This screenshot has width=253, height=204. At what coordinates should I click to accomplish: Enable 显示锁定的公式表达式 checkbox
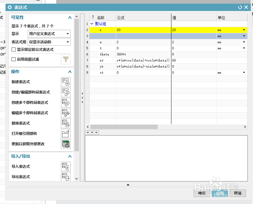(14, 50)
